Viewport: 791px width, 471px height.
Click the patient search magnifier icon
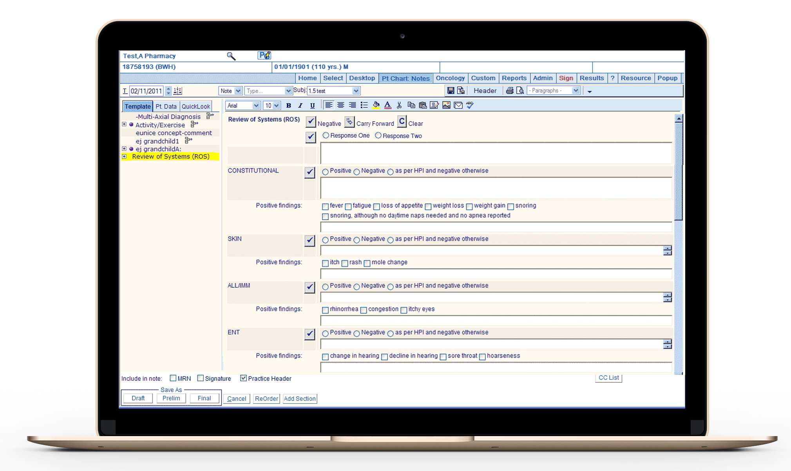tap(231, 56)
